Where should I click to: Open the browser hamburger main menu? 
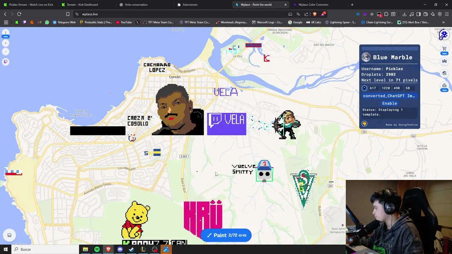pos(447,14)
